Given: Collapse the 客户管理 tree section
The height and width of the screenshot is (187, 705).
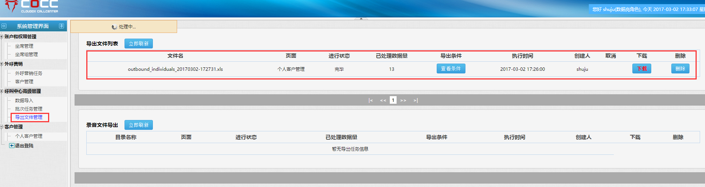Looking at the screenshot, I should click(x=2, y=127).
